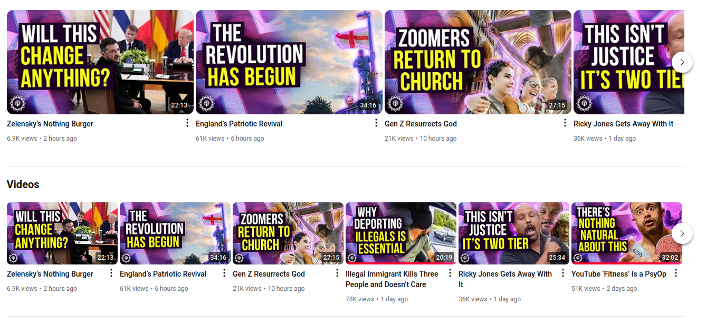Click the 25:34 duration badge on the Two Tier thumbnail
Viewport: 706px width, 324px height.
point(557,258)
